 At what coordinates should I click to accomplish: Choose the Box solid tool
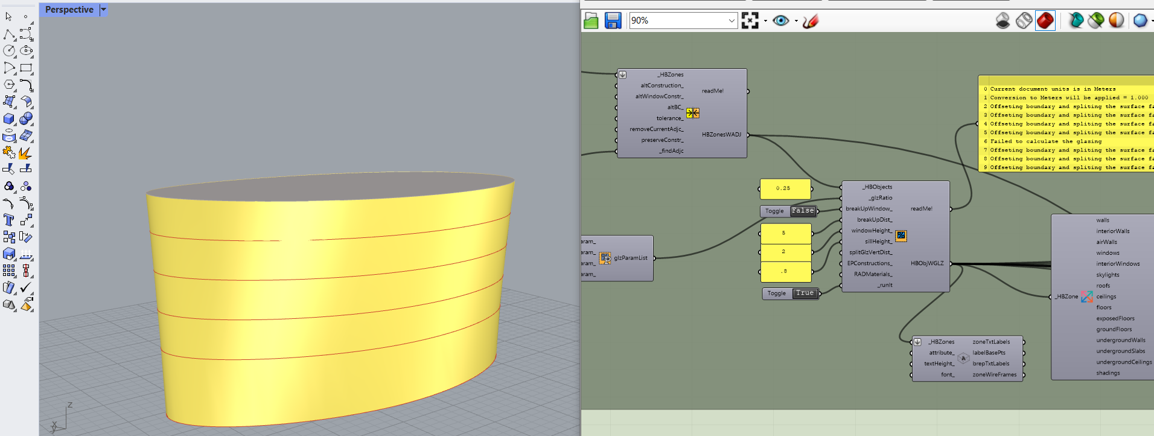point(9,119)
